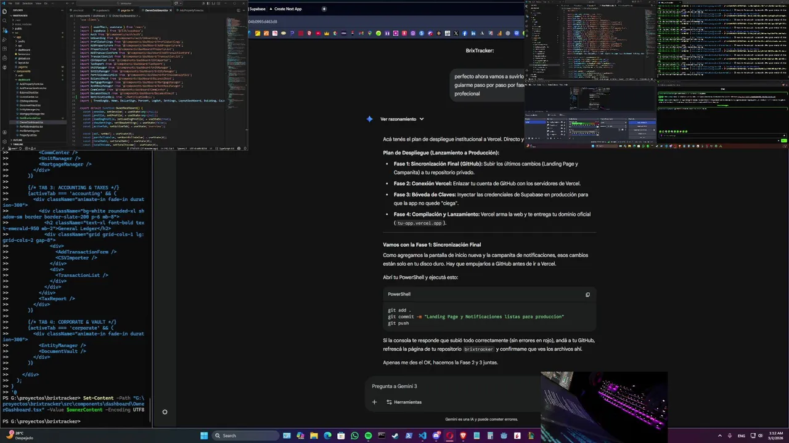Click Windows Start button on taskbar
Viewport: 789px width, 443px height.
pos(203,436)
